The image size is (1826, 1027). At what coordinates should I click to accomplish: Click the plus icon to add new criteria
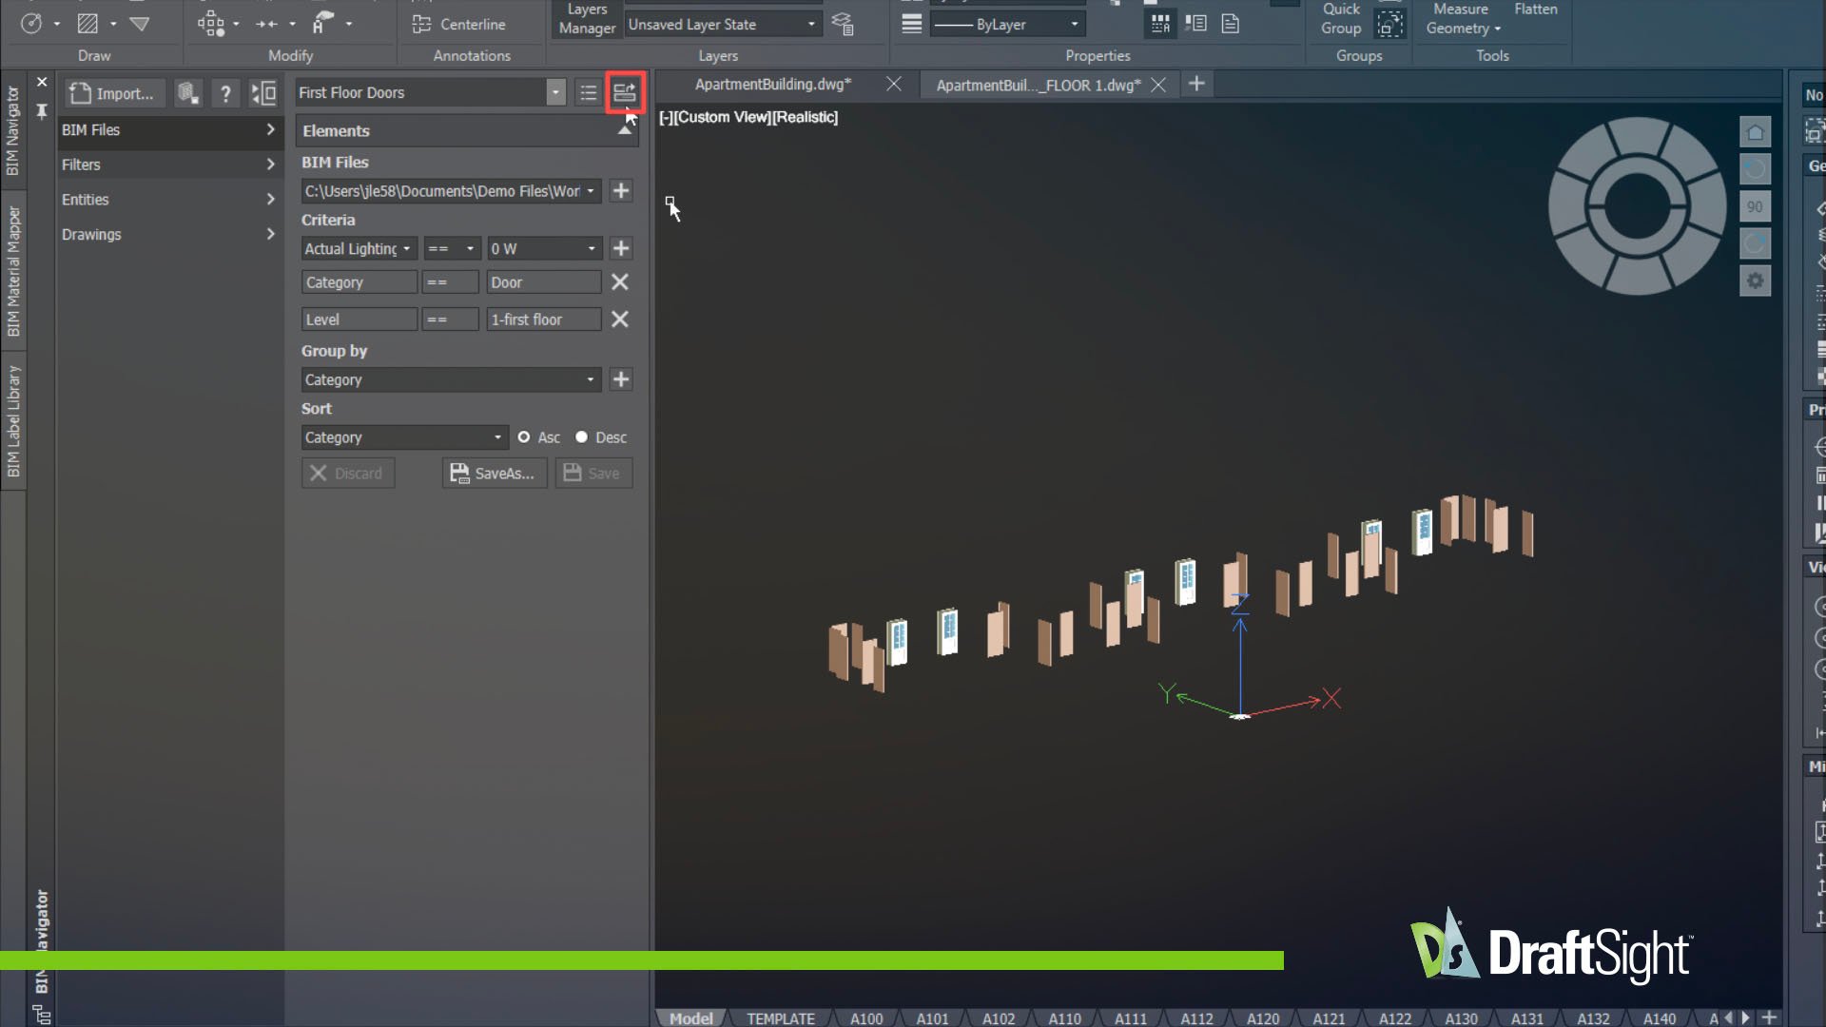click(620, 248)
